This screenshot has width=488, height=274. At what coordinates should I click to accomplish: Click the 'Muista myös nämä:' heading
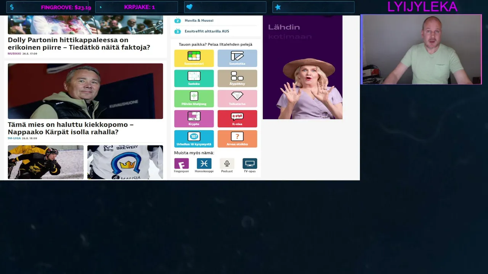(x=194, y=153)
